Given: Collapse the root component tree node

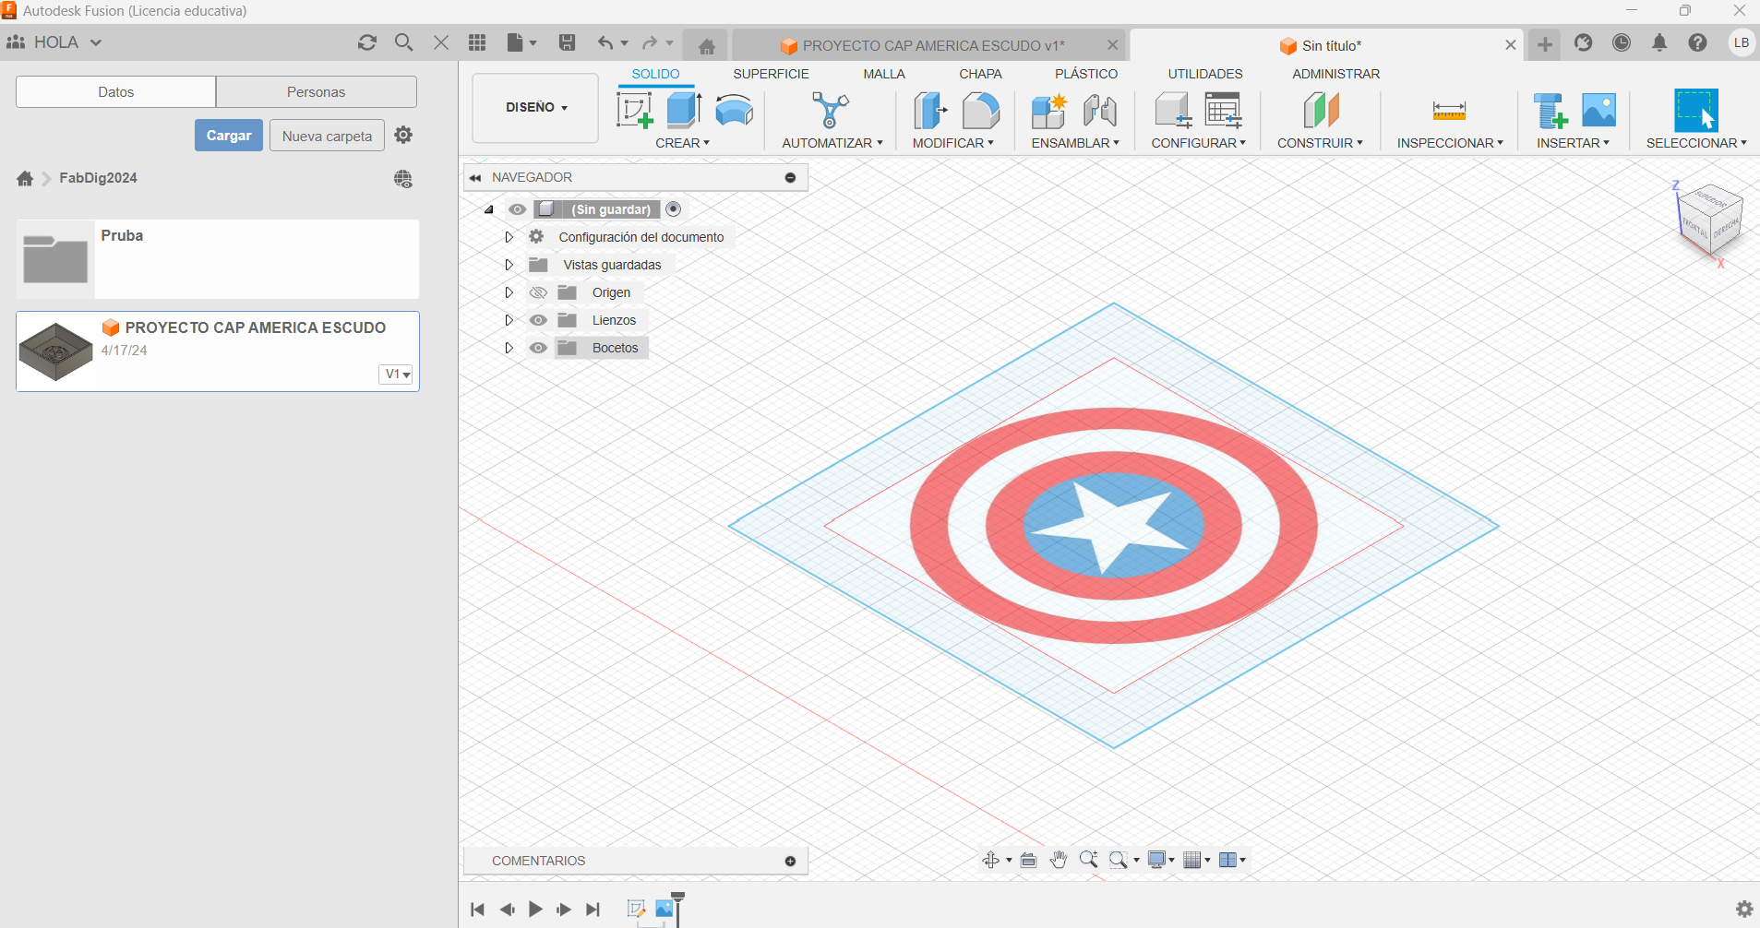Looking at the screenshot, I should (489, 209).
